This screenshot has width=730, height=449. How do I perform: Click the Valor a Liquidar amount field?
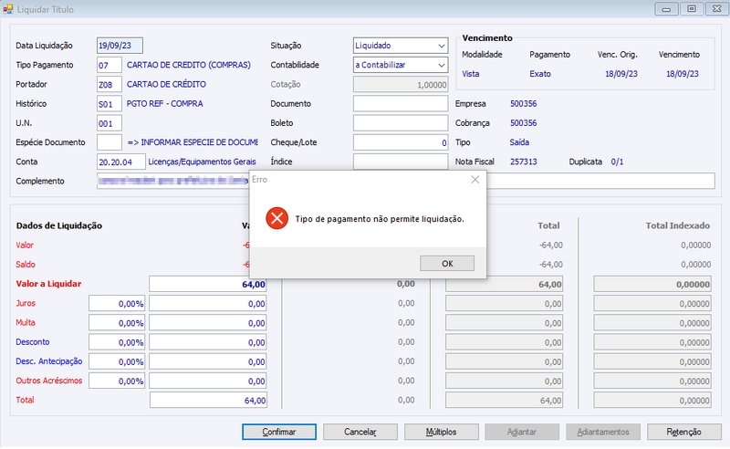click(208, 284)
